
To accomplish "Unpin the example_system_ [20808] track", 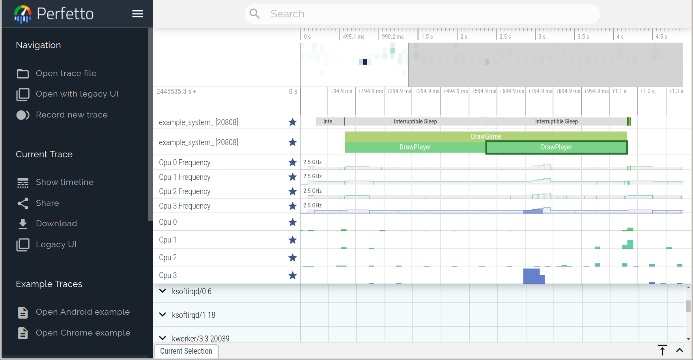I will pos(293,122).
